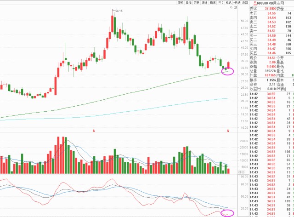Click the red R 300 badge icon

click(256, 2)
